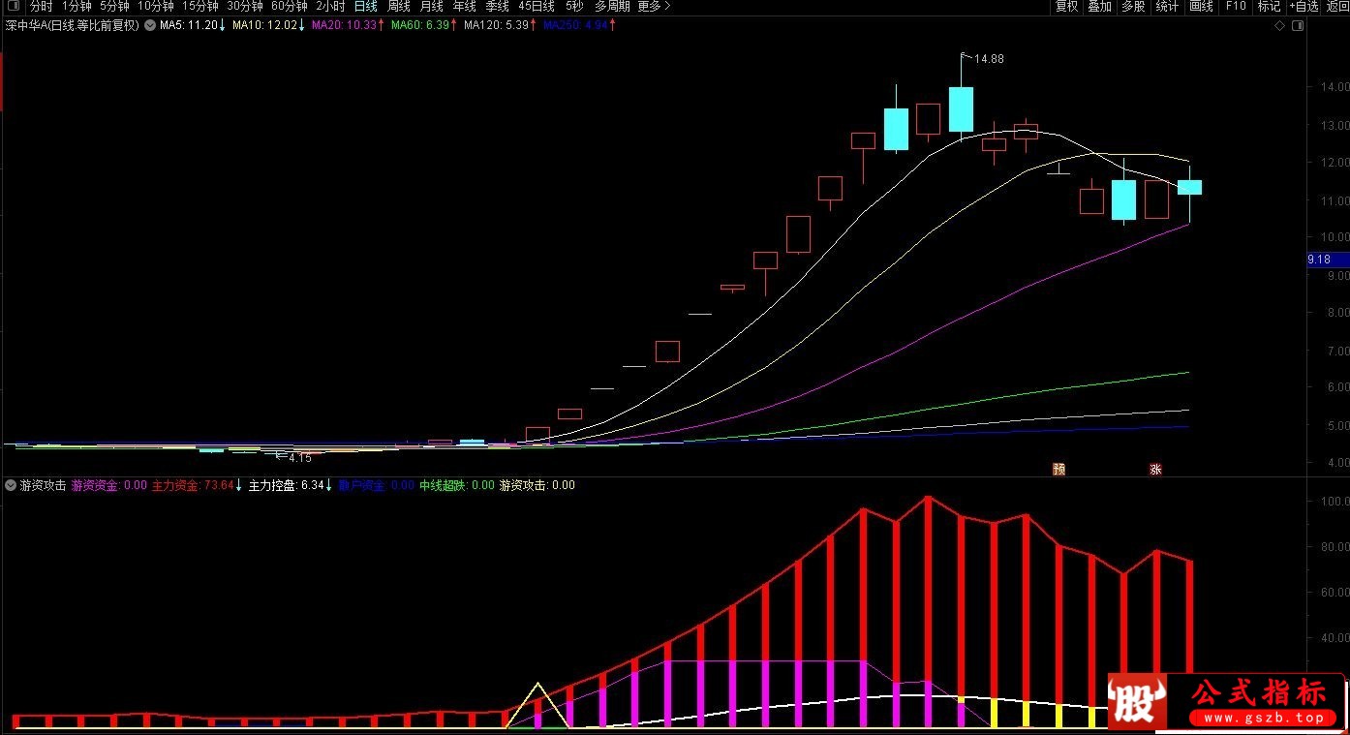The image size is (1350, 735).
Task: Expand the 游资攻击 indicator dropdown arrow
Action: [x=11, y=485]
